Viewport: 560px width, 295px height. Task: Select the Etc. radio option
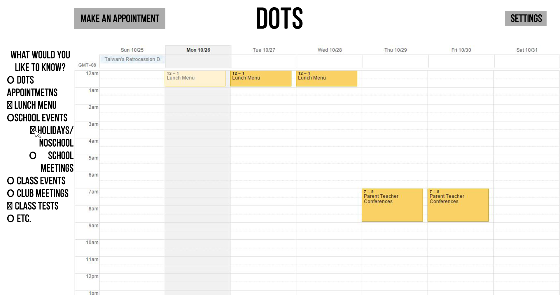pos(11,219)
